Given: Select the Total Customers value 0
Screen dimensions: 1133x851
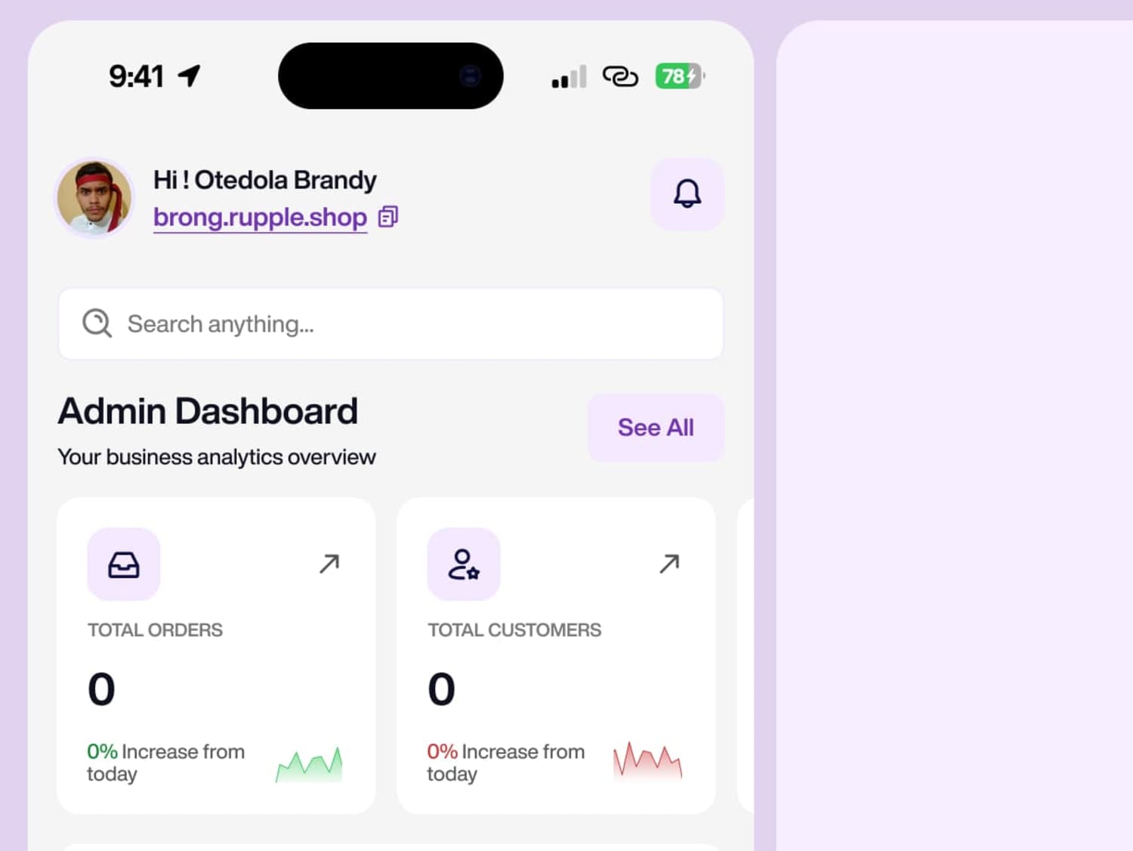Looking at the screenshot, I should coord(441,689).
